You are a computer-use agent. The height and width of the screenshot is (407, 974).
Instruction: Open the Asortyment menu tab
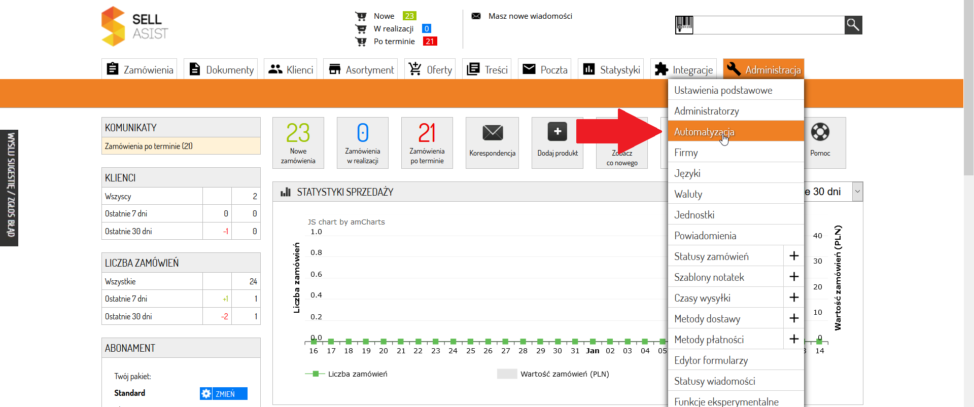click(x=361, y=69)
